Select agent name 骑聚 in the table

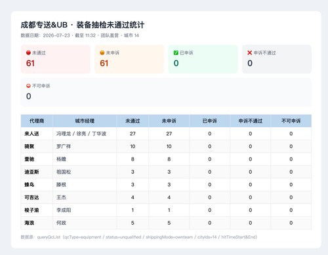[x=29, y=146]
